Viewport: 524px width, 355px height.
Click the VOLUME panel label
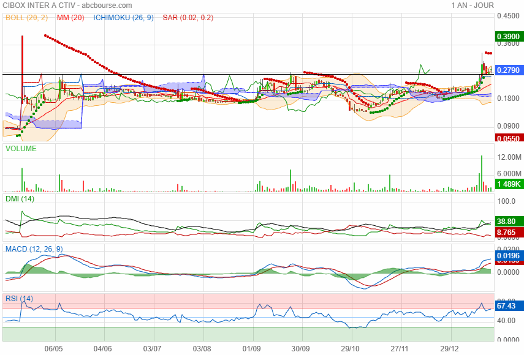tap(21, 149)
